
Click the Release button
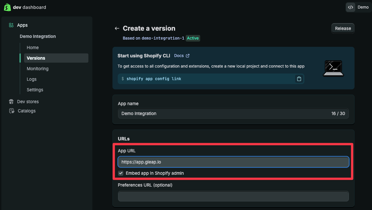point(343,28)
